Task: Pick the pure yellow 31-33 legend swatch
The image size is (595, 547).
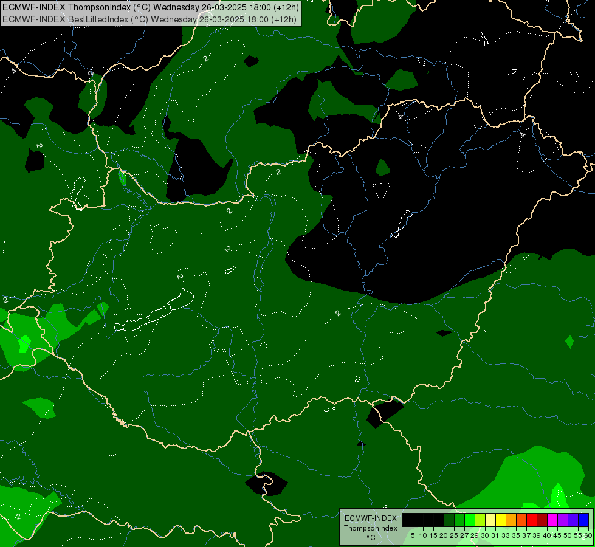Action: click(x=501, y=520)
